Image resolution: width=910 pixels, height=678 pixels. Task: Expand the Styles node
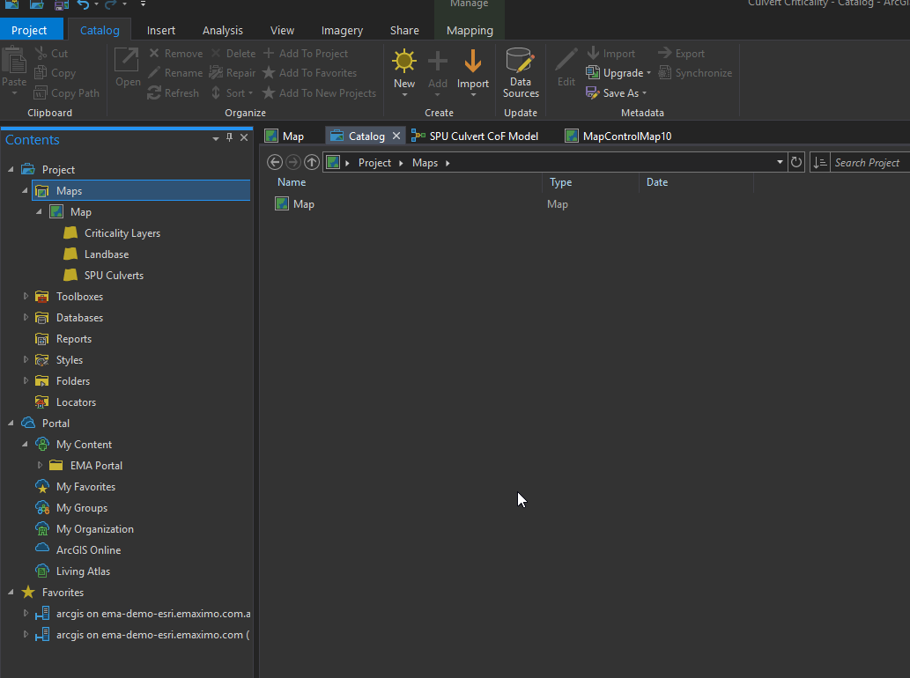pos(26,359)
